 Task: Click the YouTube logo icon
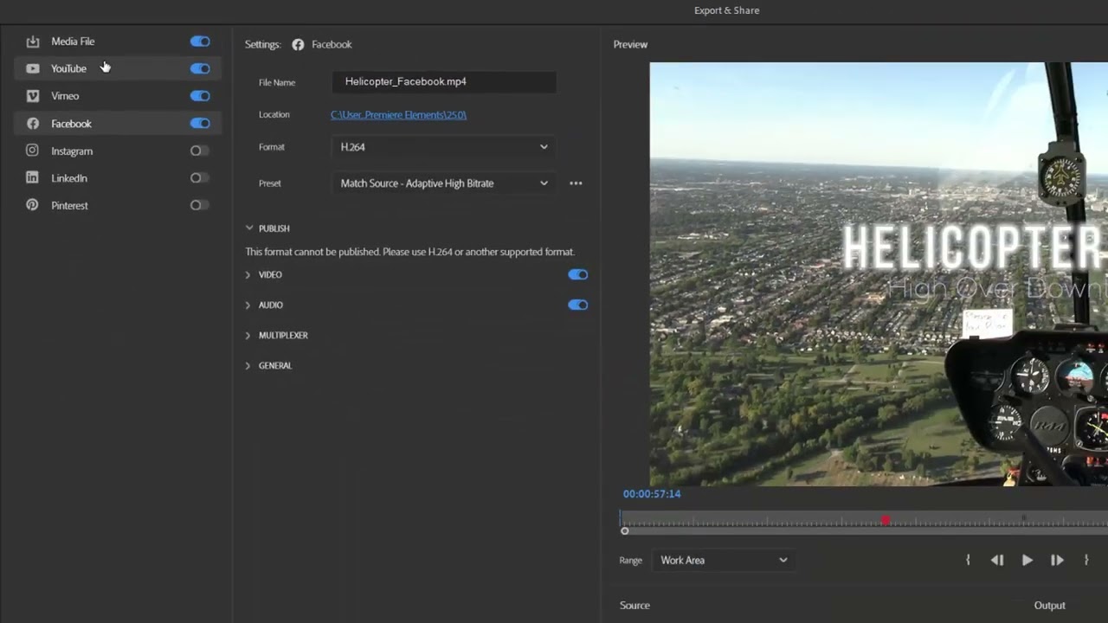pos(32,68)
